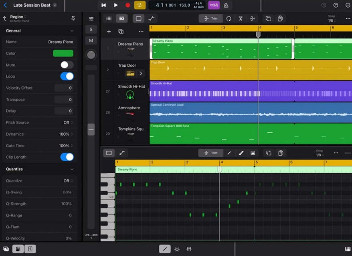Open track header options ellipsis

tap(141, 31)
